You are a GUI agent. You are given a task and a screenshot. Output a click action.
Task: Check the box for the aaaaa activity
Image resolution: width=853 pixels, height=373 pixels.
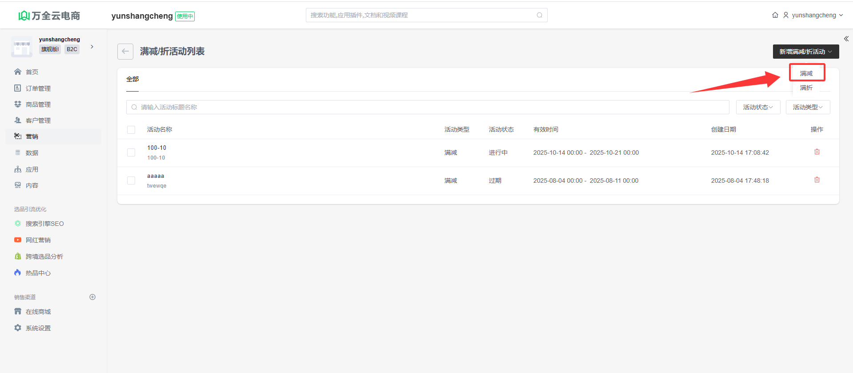point(131,180)
